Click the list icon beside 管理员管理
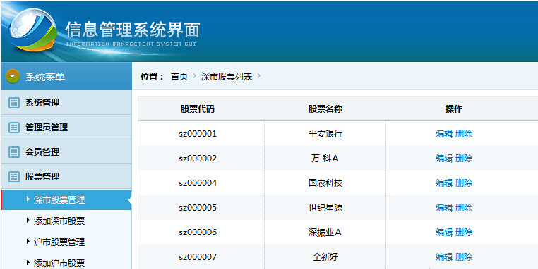538x269 pixels. pyautogui.click(x=14, y=127)
